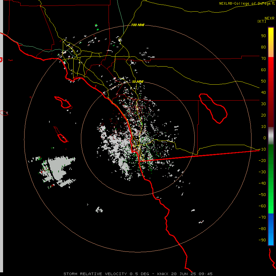Viewport: 276px width, 276px height.
Task: Select the 90 value on the velocity scale
Action: tap(263, 36)
